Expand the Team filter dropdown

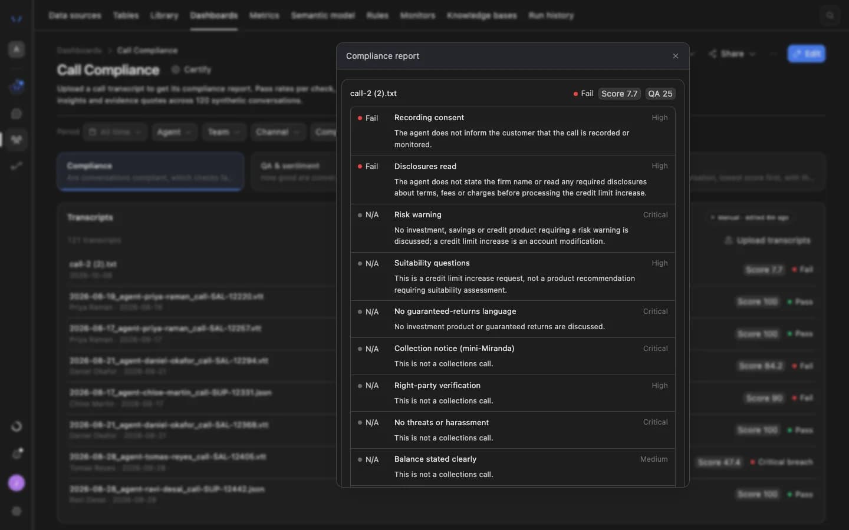223,132
